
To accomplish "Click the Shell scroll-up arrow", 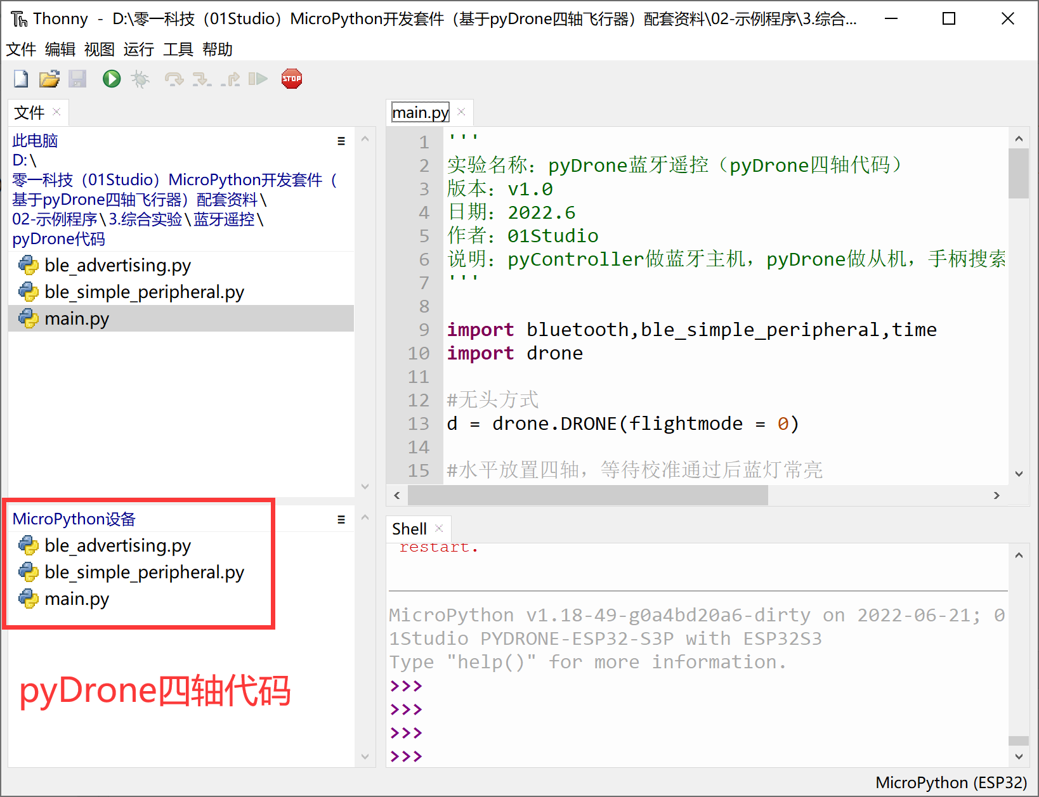I will click(1019, 555).
